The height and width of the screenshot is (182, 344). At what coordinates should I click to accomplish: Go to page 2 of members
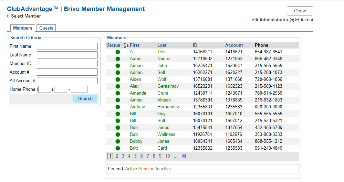click(117, 156)
